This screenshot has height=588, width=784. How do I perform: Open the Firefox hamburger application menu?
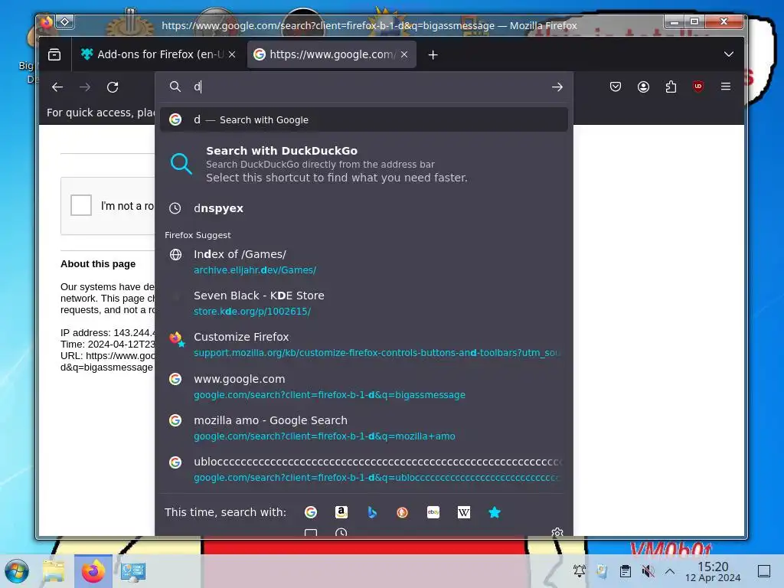tap(726, 87)
